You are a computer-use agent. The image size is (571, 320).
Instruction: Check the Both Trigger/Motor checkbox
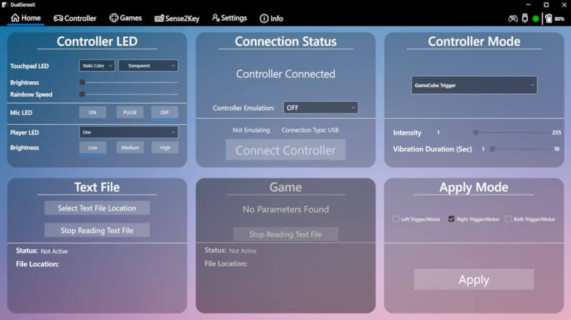coord(509,219)
